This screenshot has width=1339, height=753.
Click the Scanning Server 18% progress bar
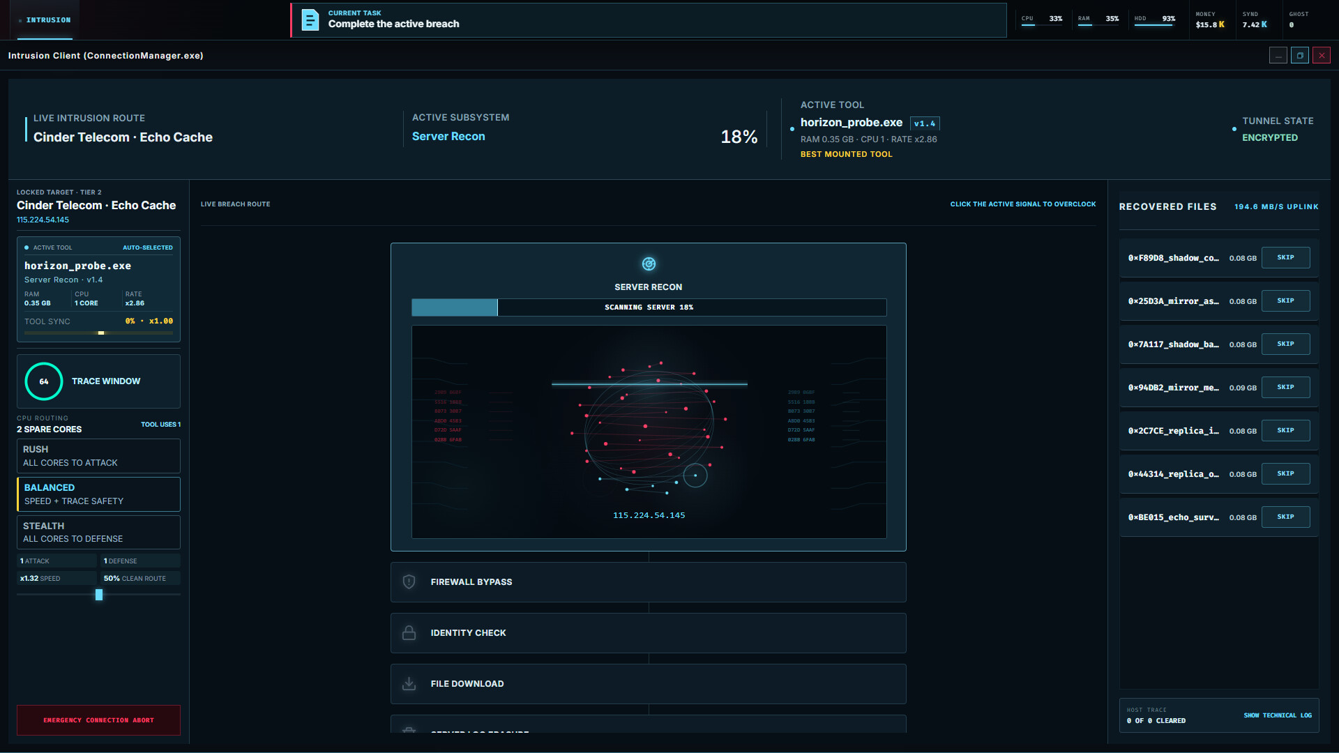pos(649,307)
